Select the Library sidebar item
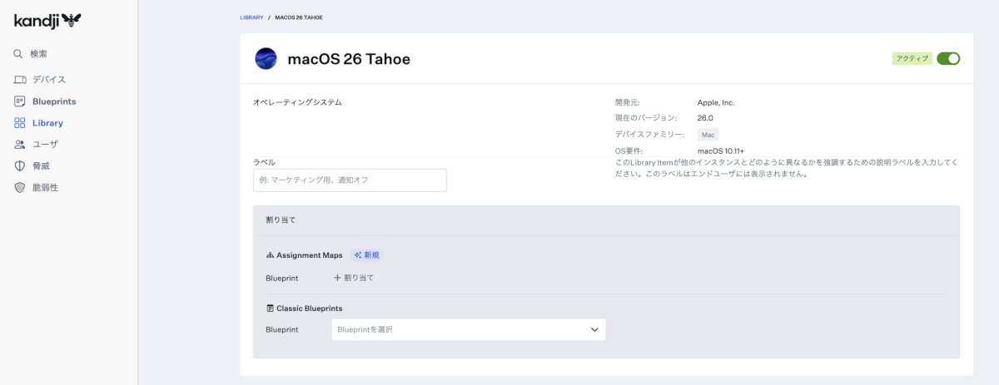999x385 pixels. 47,123
